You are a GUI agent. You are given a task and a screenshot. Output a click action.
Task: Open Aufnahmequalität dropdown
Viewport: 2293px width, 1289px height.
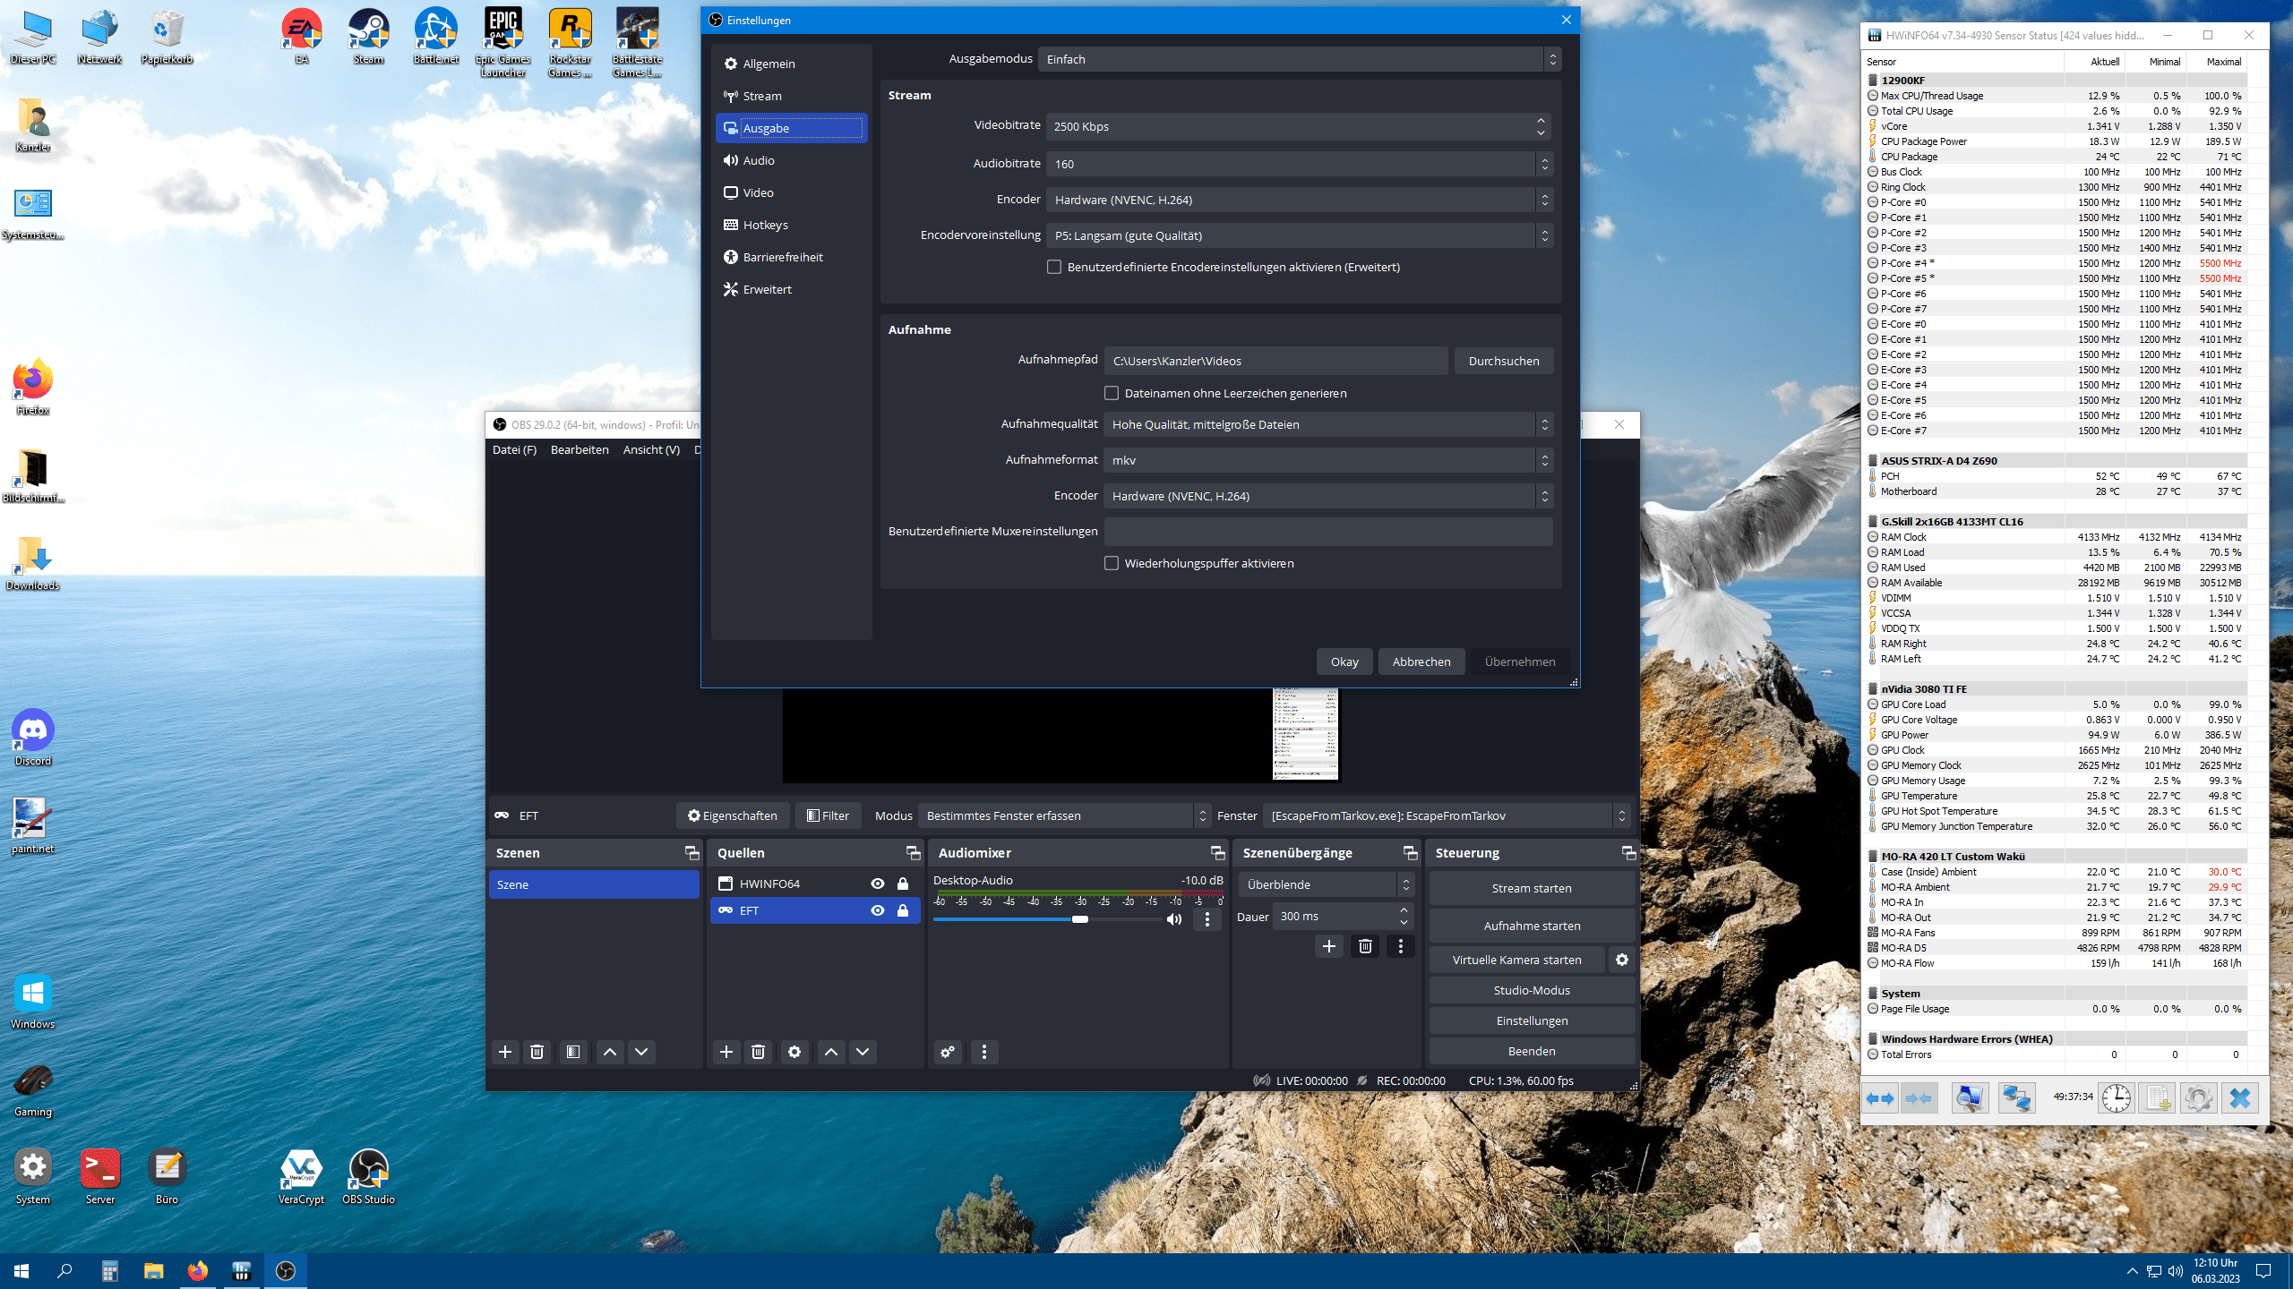pyautogui.click(x=1328, y=424)
